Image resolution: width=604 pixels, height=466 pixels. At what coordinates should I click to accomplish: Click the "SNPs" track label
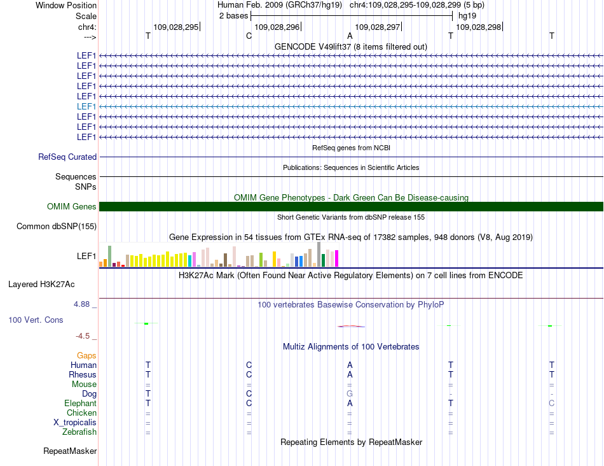pos(86,187)
